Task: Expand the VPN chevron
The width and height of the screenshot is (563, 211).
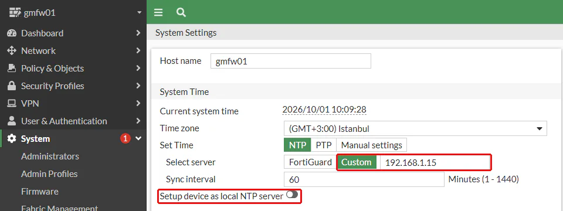Action: (138, 103)
